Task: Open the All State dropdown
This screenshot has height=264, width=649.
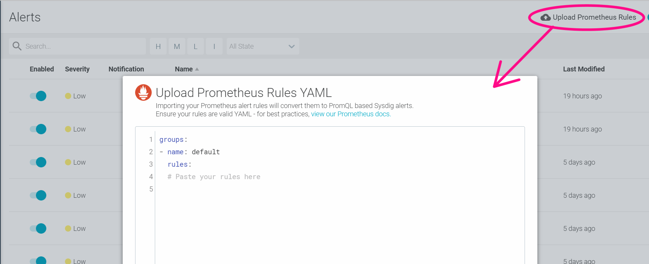Action: click(263, 46)
